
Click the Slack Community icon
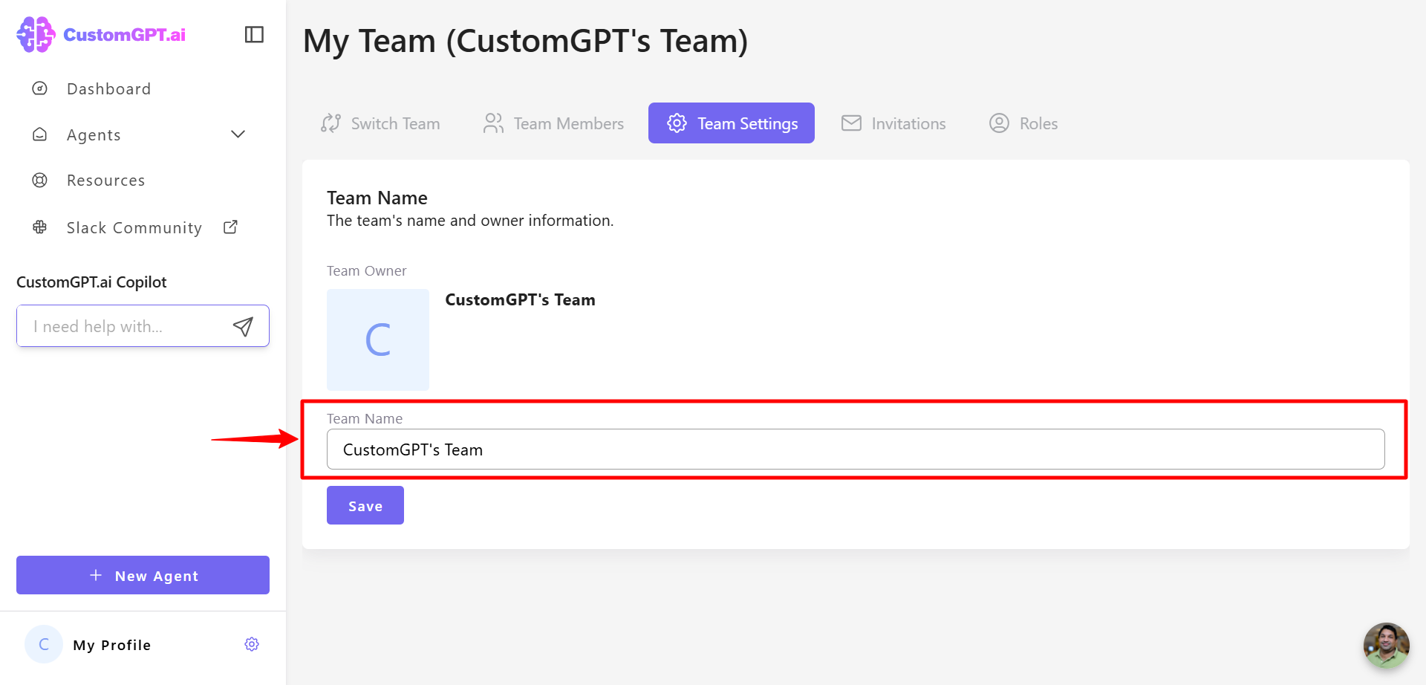click(40, 227)
